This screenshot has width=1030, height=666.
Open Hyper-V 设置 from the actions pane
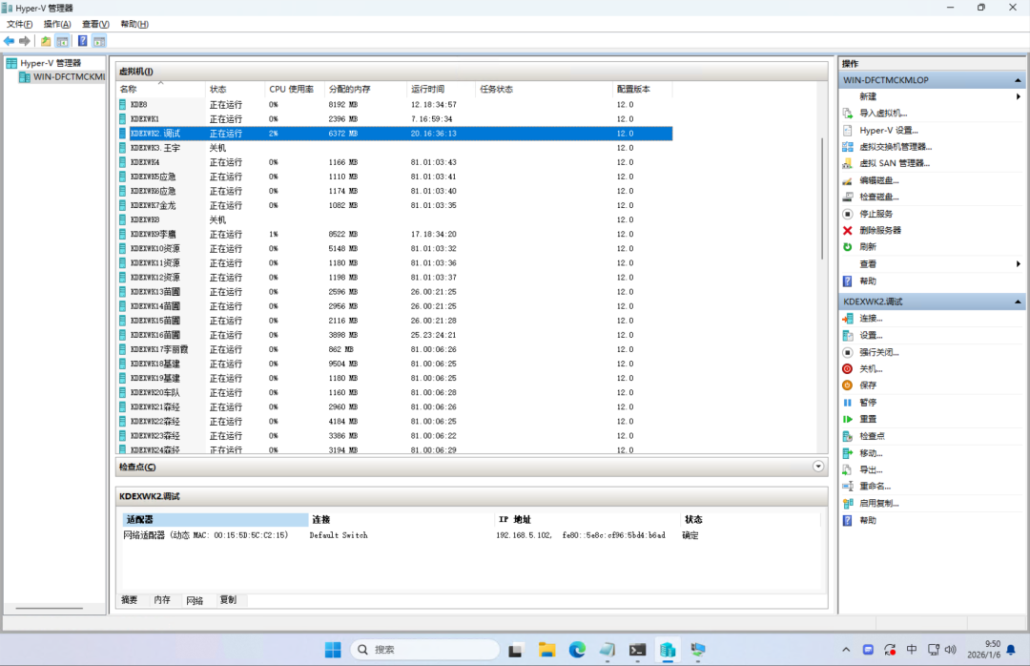[888, 130]
